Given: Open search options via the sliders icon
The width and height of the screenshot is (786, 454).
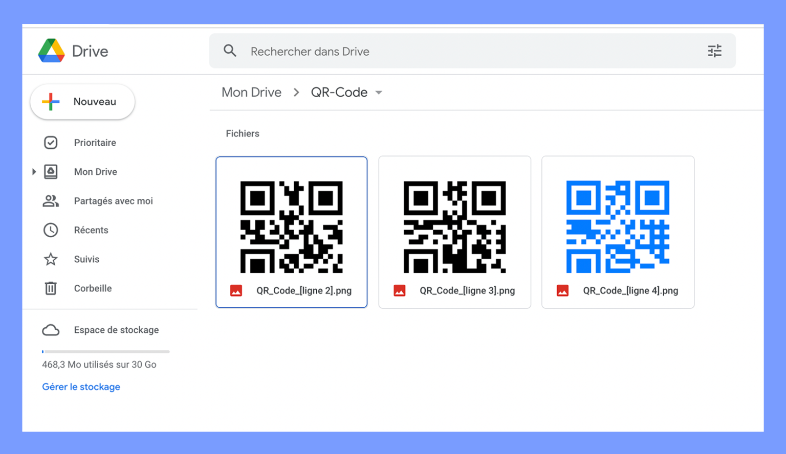Looking at the screenshot, I should (x=714, y=51).
